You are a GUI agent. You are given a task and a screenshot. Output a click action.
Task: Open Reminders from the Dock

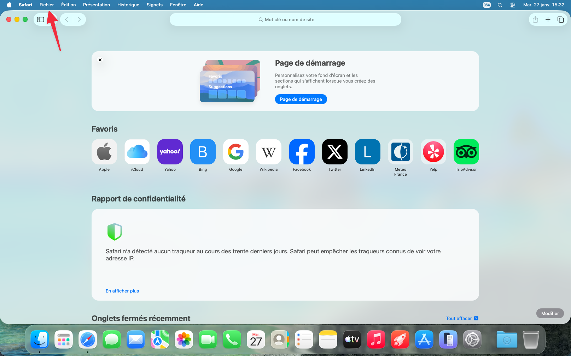(304, 340)
